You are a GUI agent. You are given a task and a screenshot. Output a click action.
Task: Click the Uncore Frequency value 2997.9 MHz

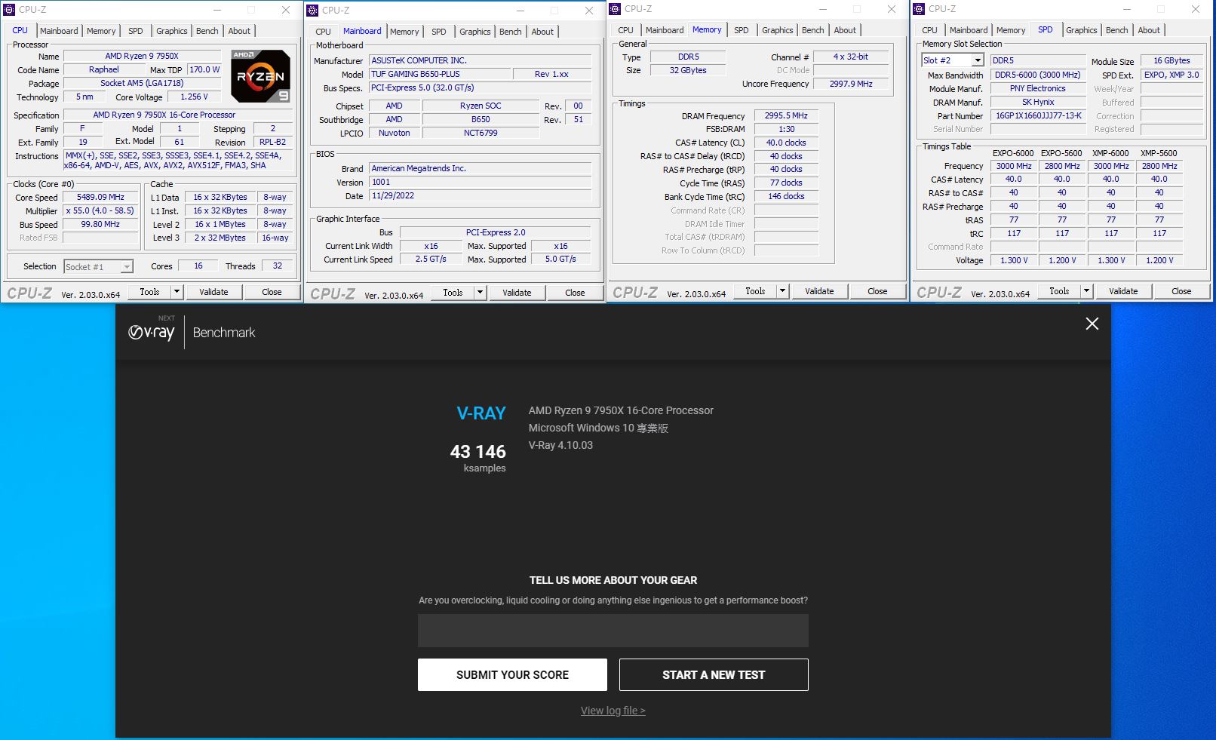pos(851,84)
